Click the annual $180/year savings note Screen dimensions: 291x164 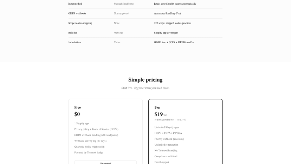170,120
